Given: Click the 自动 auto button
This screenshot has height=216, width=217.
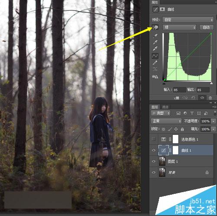Looking at the screenshot, I should pyautogui.click(x=207, y=27).
